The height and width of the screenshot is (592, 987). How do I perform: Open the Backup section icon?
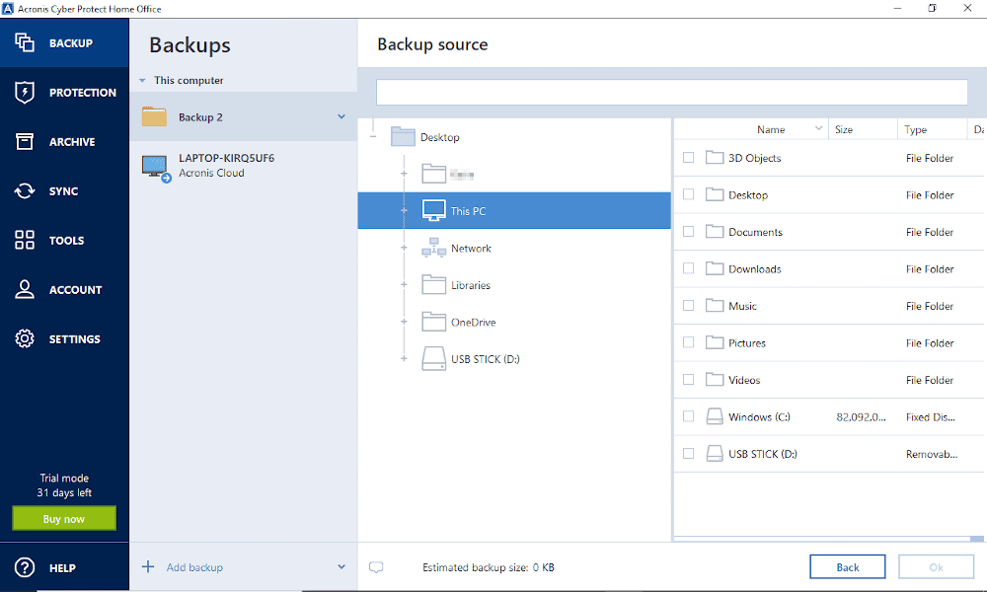pos(25,42)
